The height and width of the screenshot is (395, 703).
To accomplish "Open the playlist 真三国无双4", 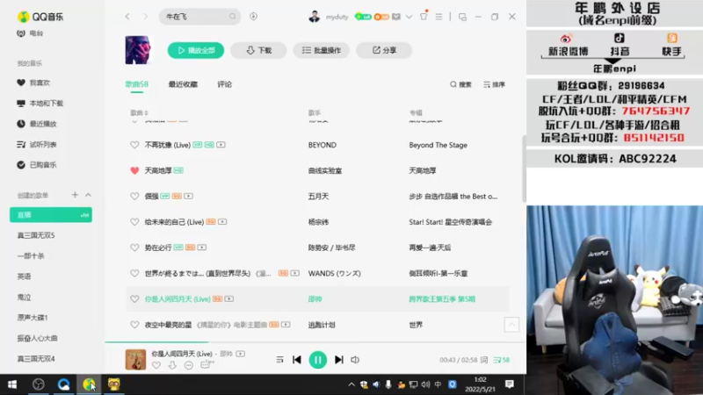I will (36, 359).
